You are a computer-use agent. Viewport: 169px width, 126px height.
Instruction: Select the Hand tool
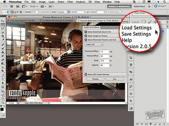(3, 99)
